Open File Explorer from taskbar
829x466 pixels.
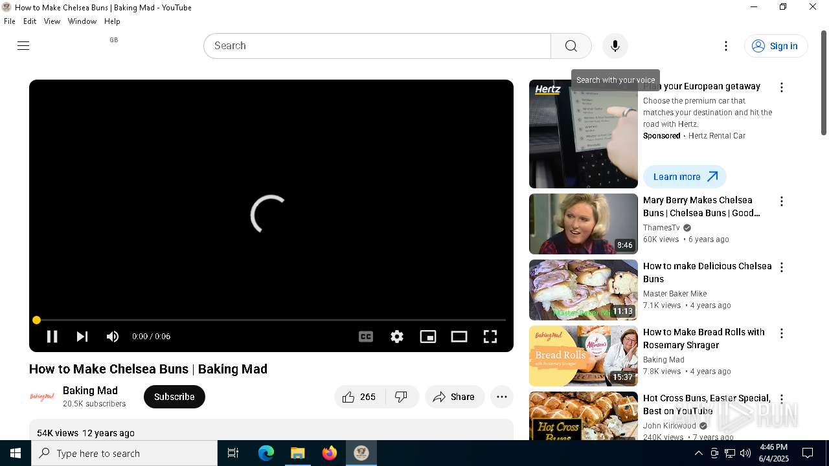pyautogui.click(x=298, y=453)
